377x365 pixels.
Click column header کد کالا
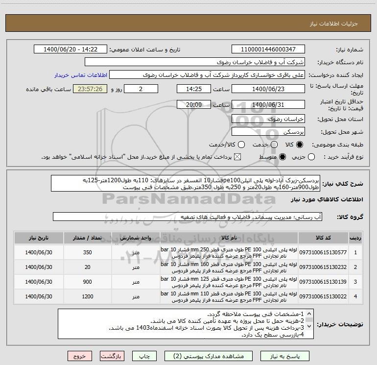pyautogui.click(x=323, y=238)
